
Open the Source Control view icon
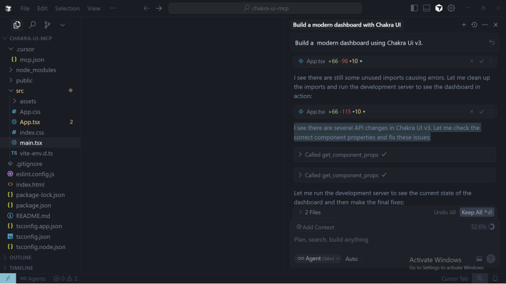(x=47, y=25)
